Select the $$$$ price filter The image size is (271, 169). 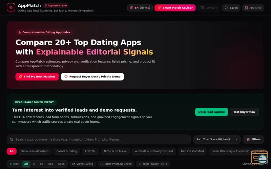pyautogui.click(x=61, y=164)
